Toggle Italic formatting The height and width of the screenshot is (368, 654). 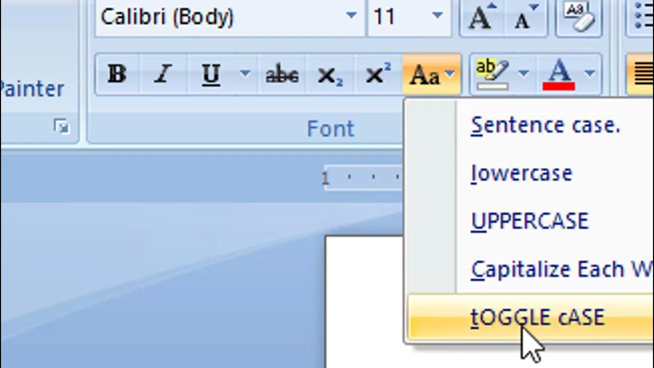(x=163, y=75)
